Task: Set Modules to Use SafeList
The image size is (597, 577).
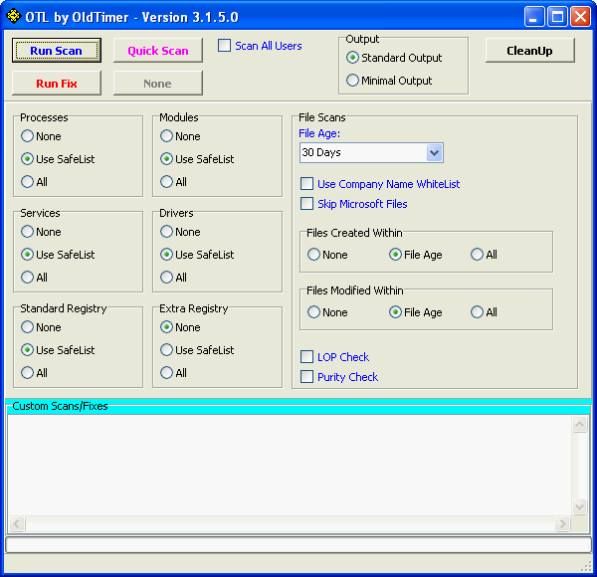Action: [x=167, y=159]
